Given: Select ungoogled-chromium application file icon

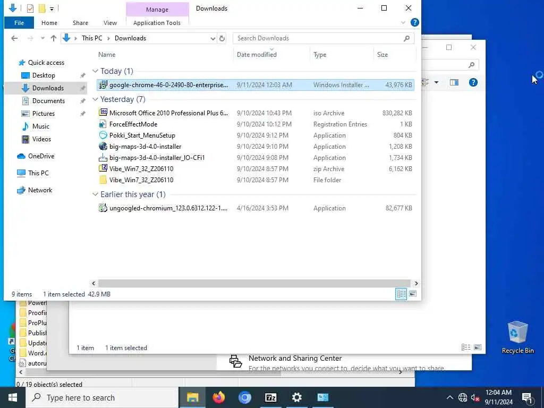Looking at the screenshot, I should (x=103, y=208).
